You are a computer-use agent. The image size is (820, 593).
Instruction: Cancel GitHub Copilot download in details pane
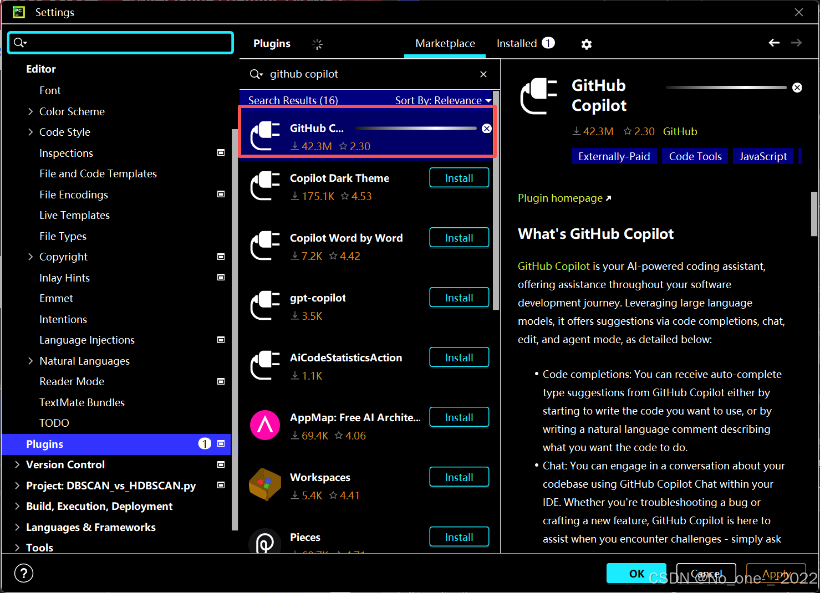(797, 88)
